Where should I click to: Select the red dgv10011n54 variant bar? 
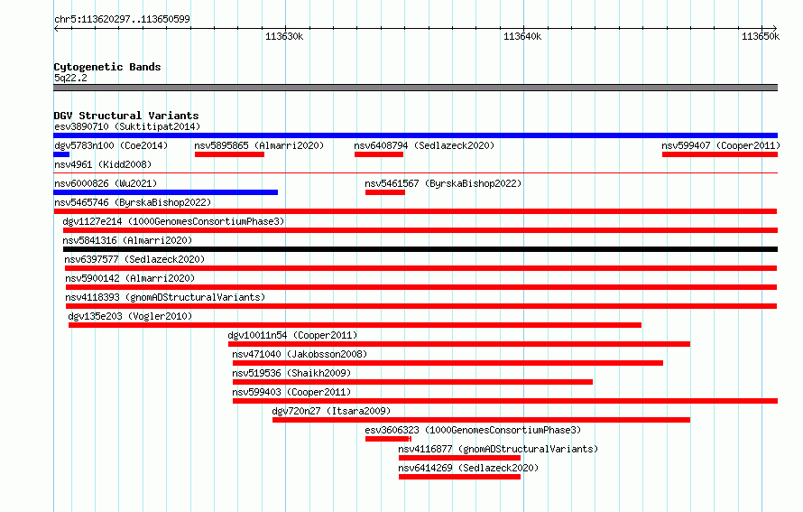tap(459, 344)
